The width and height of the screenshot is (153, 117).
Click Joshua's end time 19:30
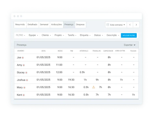[x=71, y=80]
